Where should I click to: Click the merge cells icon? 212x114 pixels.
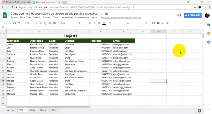120,23
